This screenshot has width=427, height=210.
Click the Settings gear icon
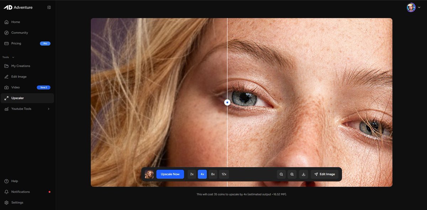pos(6,203)
